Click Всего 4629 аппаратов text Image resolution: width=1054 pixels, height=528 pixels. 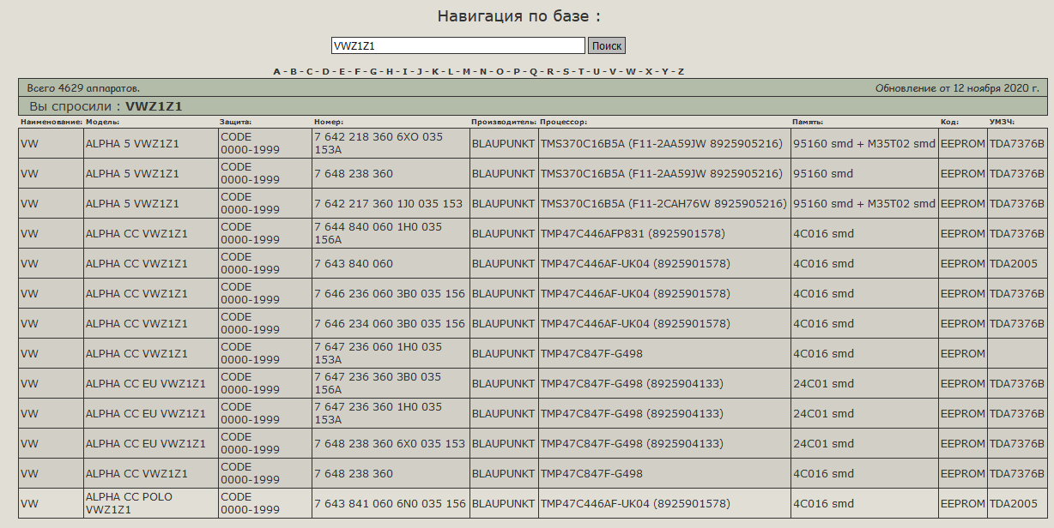tap(83, 87)
